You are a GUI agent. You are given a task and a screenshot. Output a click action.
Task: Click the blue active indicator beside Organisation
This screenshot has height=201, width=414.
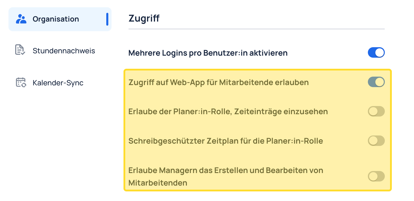[x=107, y=19]
